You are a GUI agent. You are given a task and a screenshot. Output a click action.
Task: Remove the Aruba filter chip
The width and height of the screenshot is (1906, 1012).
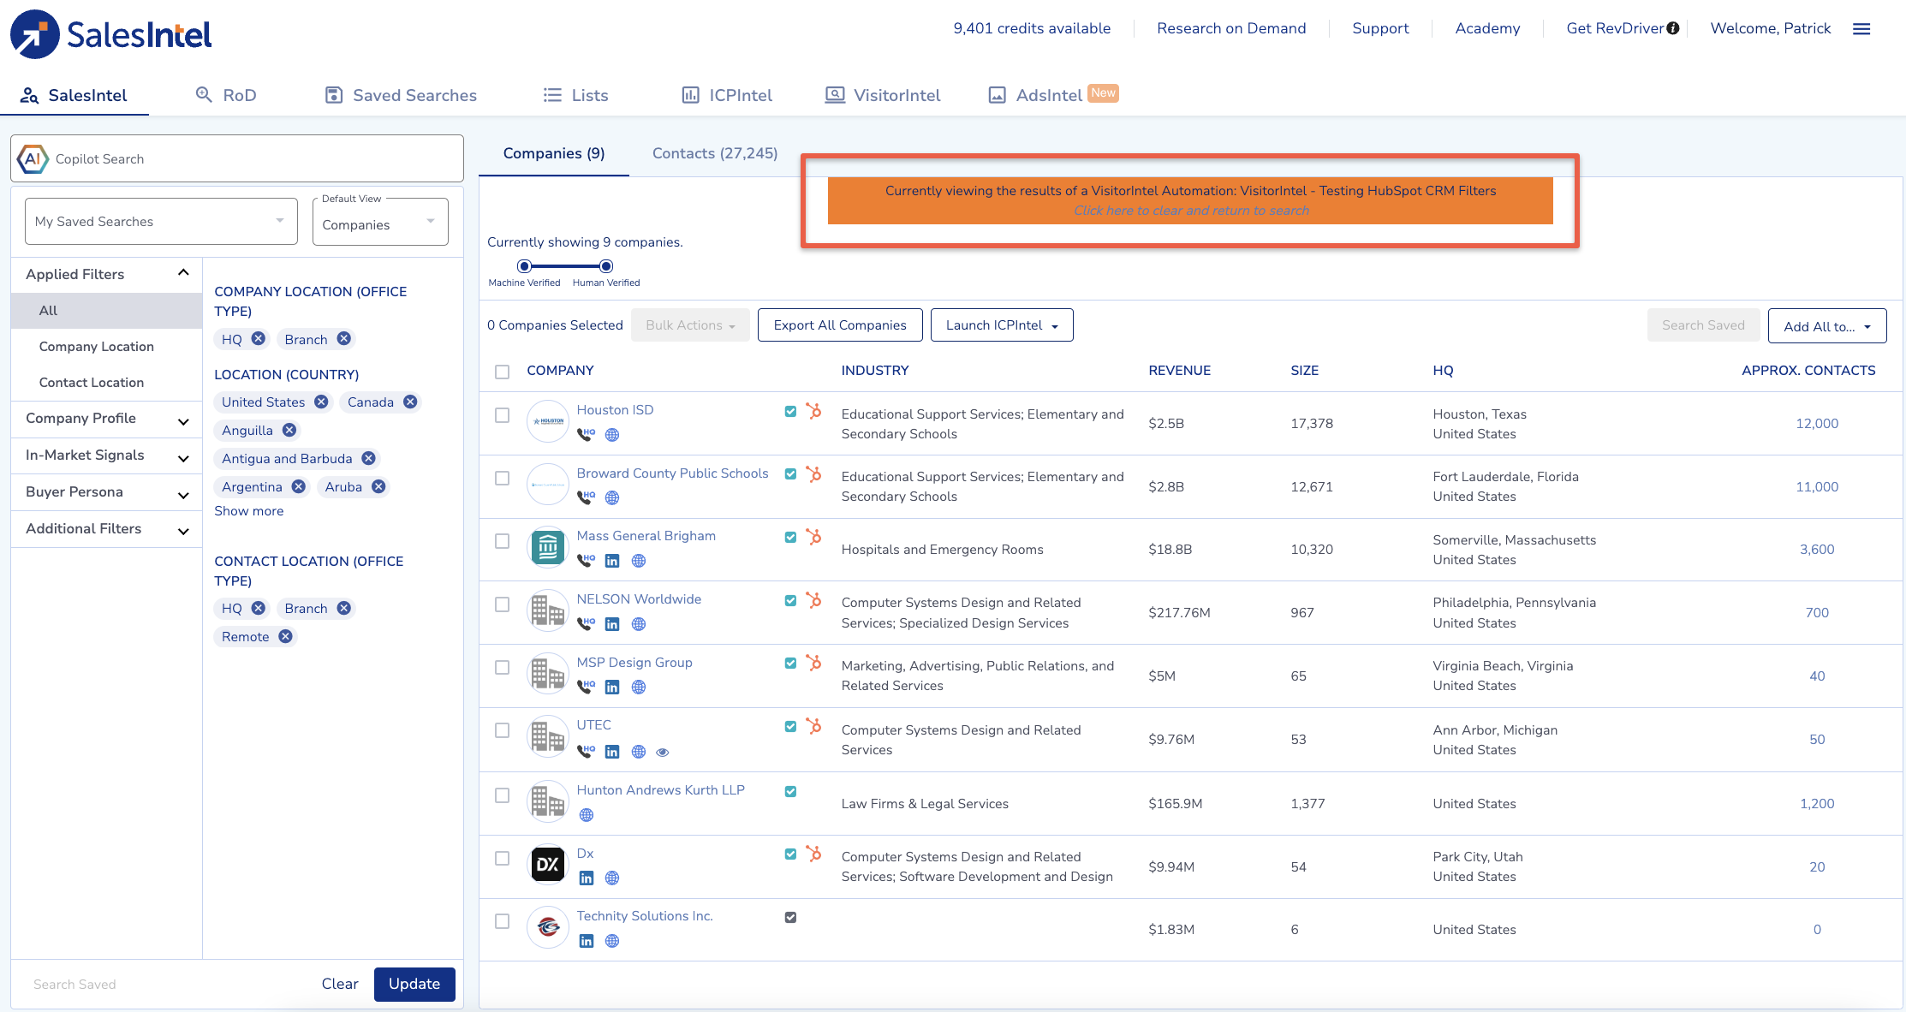[x=378, y=486]
